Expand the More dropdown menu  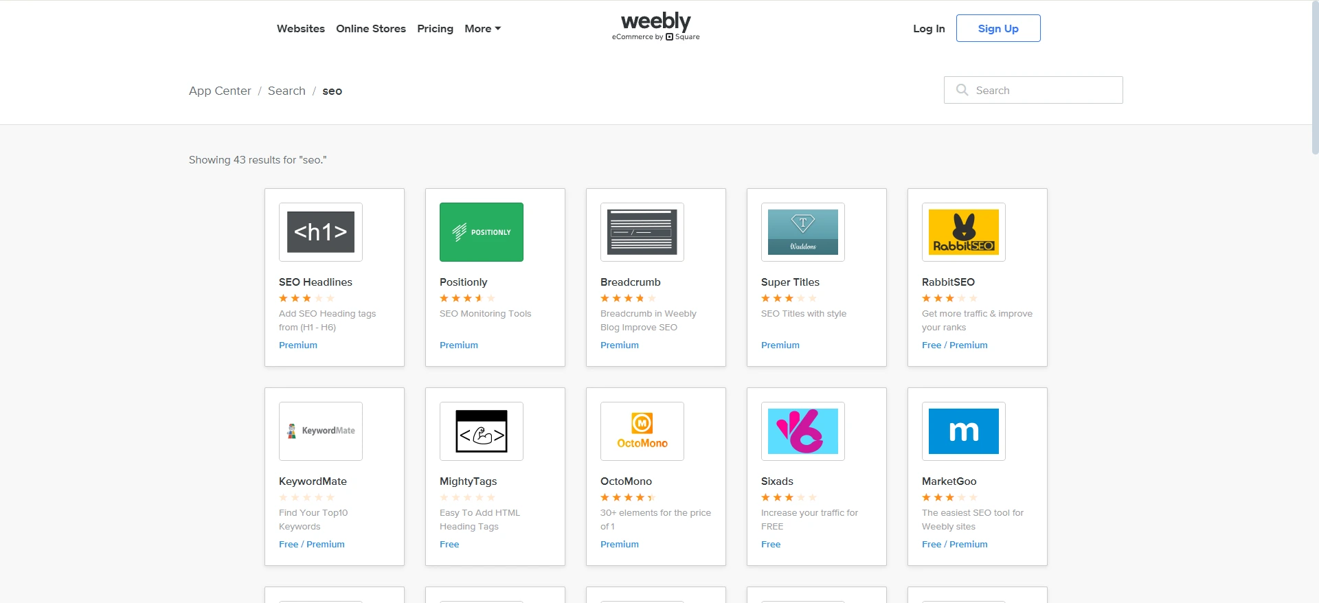[482, 29]
